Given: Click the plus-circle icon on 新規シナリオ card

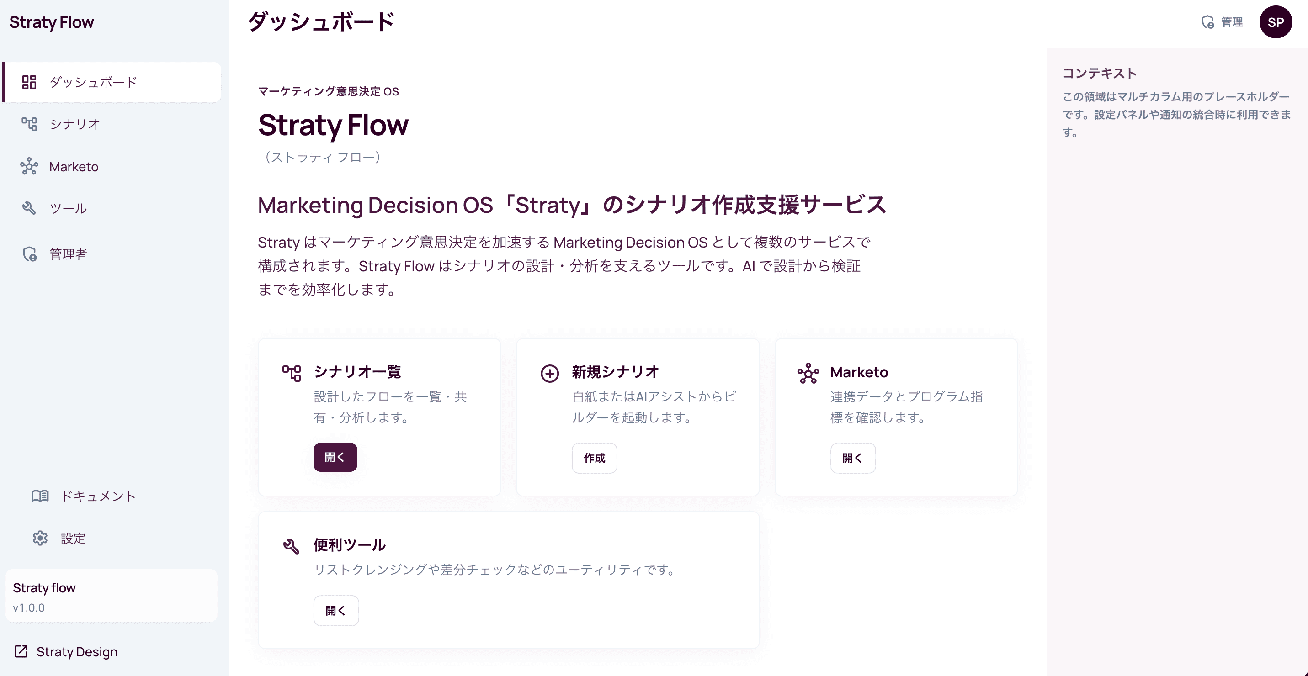Looking at the screenshot, I should click(x=549, y=373).
